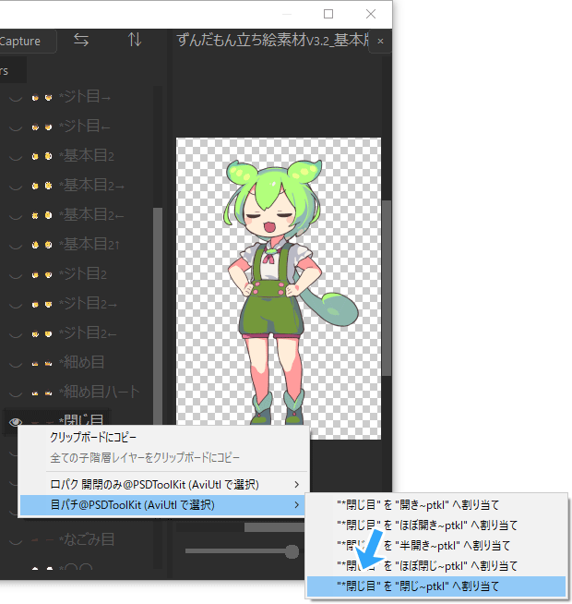The height and width of the screenshot is (604, 572).
Task: Hide the *閉じ目 layer via eye icon
Action: 16,422
